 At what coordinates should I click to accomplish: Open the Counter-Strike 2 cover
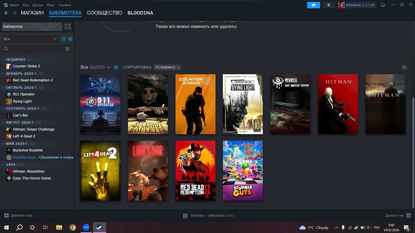(x=195, y=104)
